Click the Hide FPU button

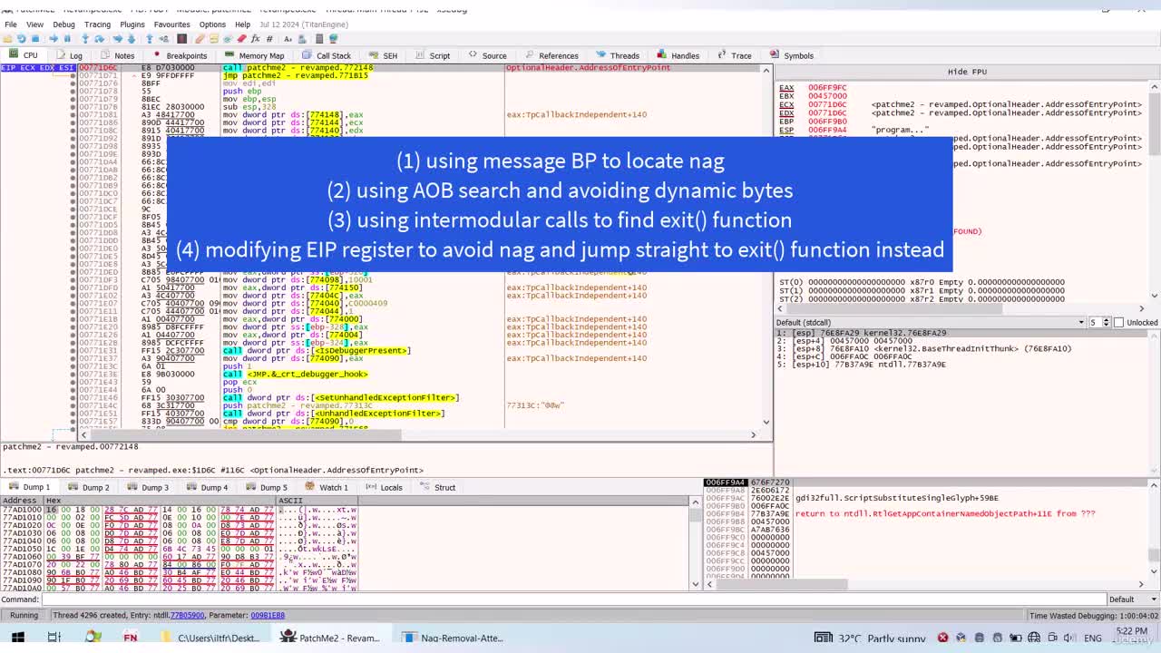pos(967,72)
